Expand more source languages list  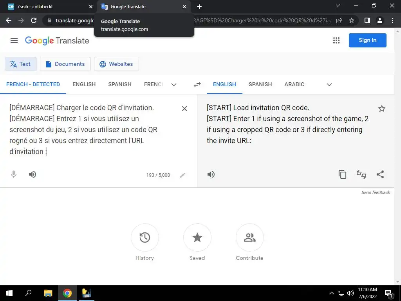pyautogui.click(x=173, y=85)
